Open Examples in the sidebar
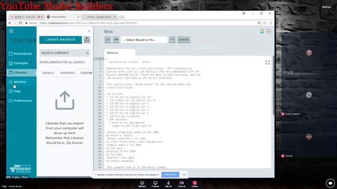 (x=18, y=63)
